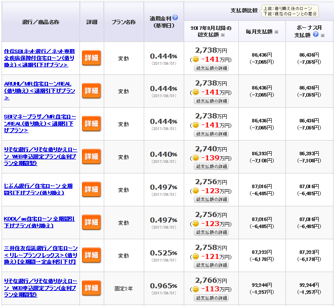Open the じぶん銀行 住宅ローン全期間引下げプラン link
This screenshot has width=334, height=306.
coord(38,189)
